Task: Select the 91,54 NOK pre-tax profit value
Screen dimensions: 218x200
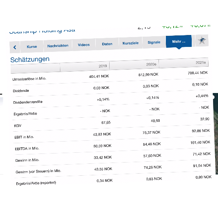Action: point(202,165)
